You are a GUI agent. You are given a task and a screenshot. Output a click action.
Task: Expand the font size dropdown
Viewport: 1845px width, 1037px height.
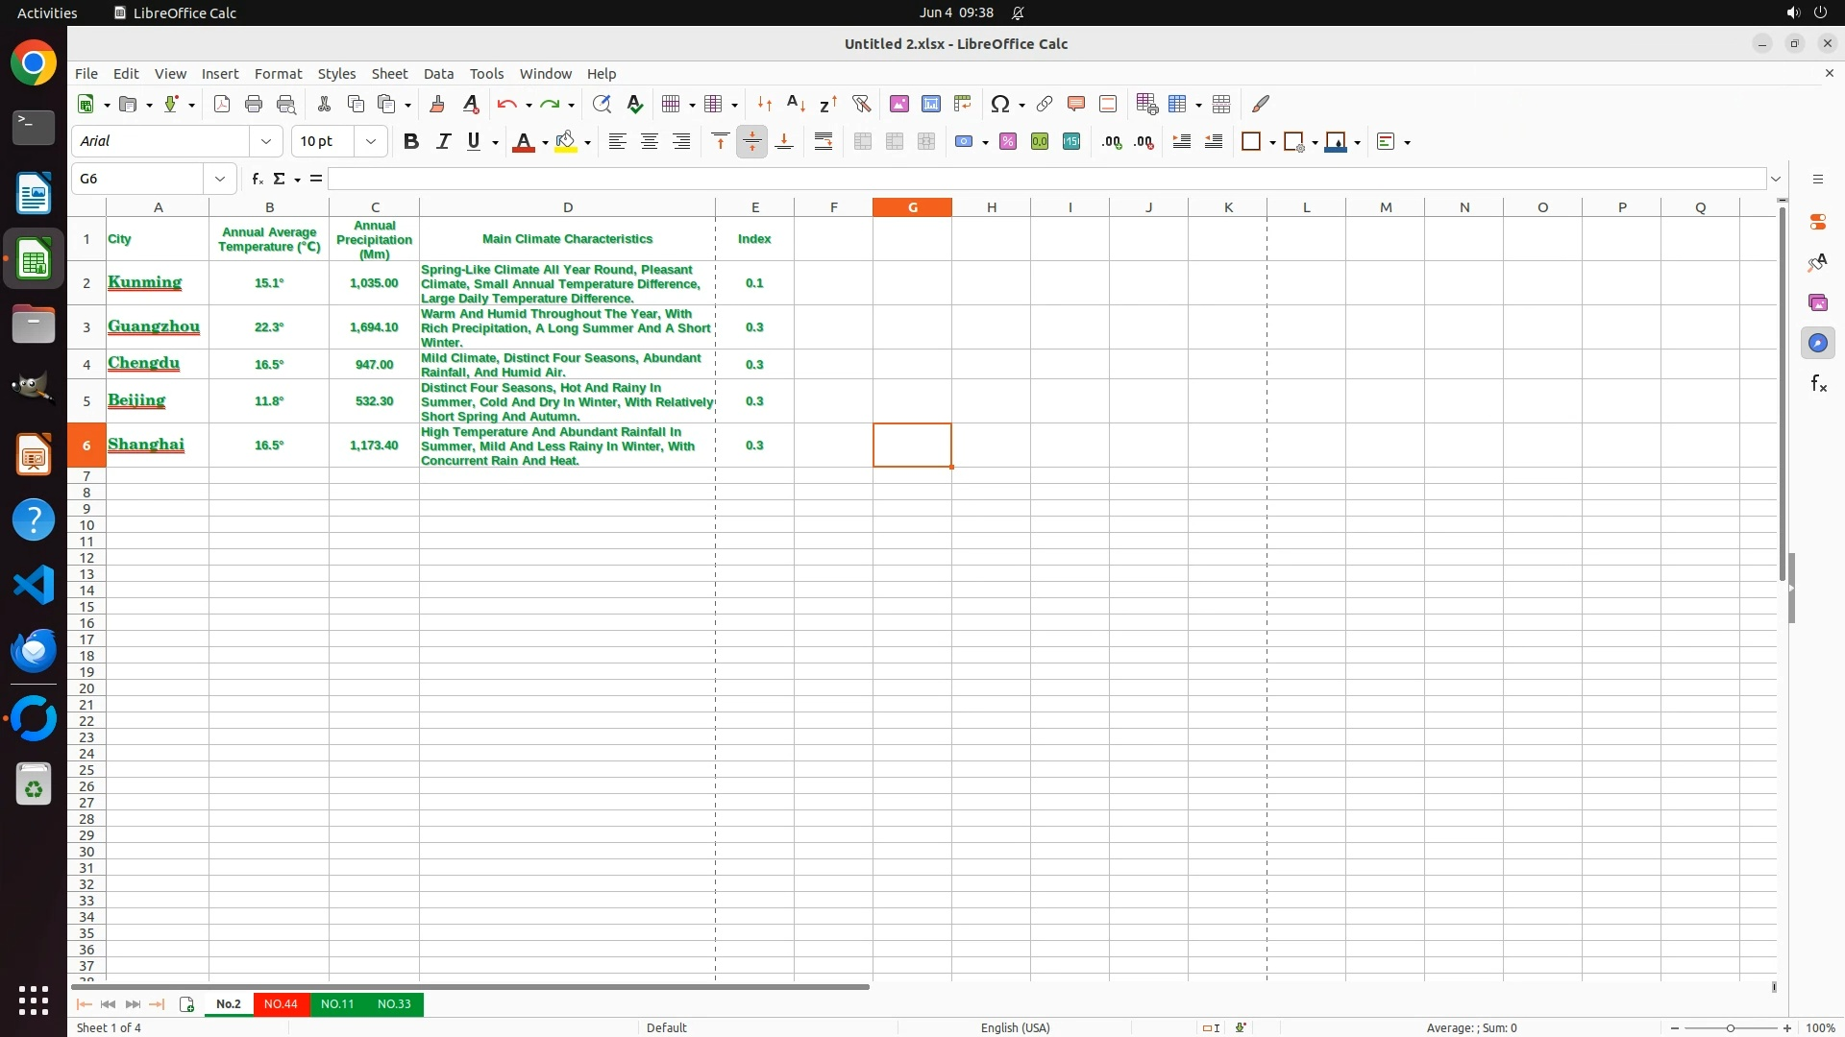pos(371,141)
